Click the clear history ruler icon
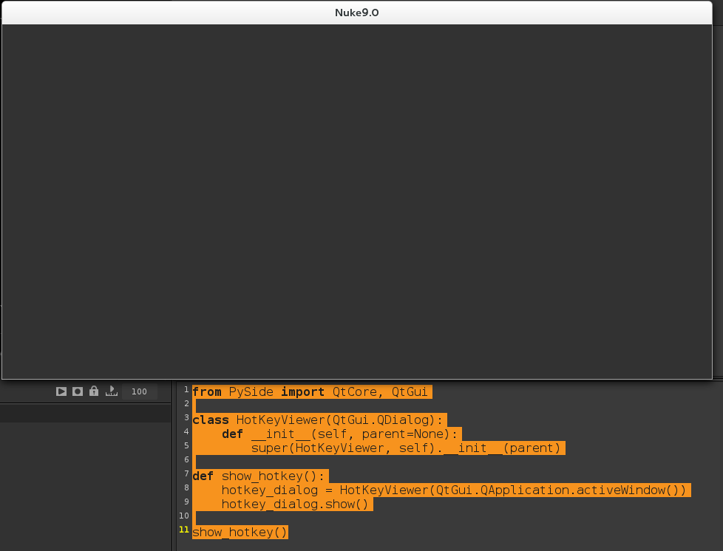 111,391
